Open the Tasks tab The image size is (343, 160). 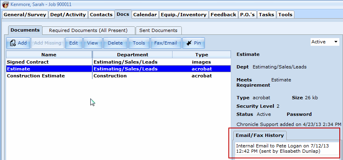pyautogui.click(x=266, y=15)
